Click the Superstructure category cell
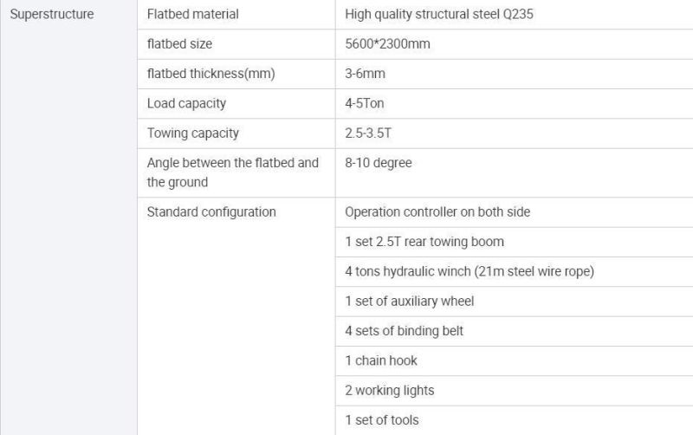Viewport: 693px width, 435px height. coord(68,217)
